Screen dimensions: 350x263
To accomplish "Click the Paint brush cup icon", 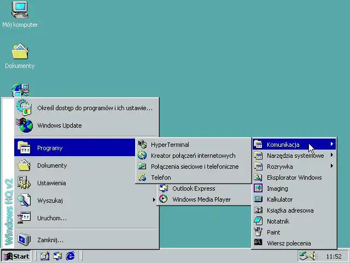I will (x=258, y=232).
